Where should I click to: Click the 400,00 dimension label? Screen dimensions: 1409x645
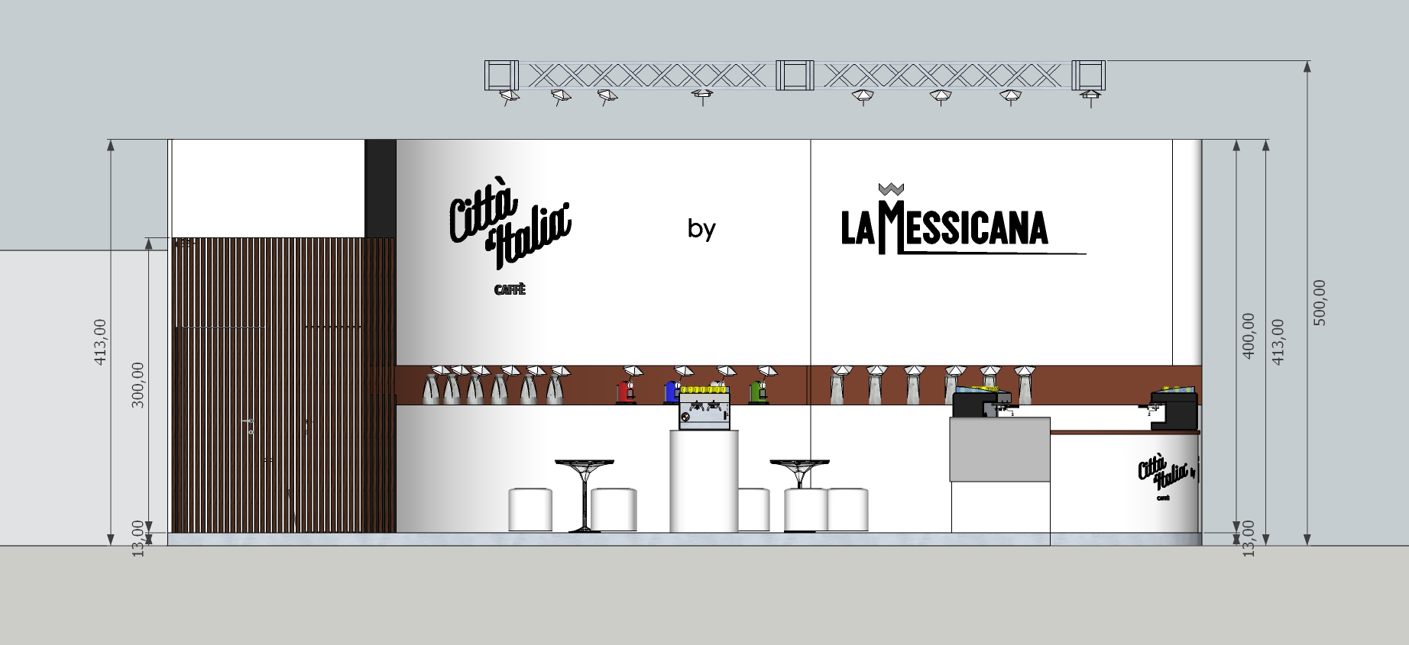1248,335
